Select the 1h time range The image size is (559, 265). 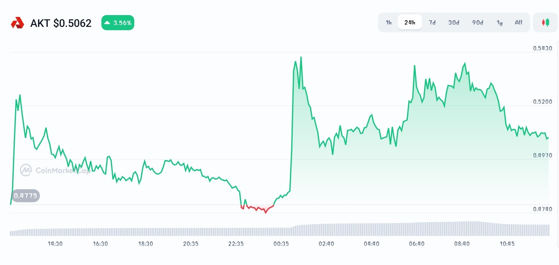coord(389,22)
